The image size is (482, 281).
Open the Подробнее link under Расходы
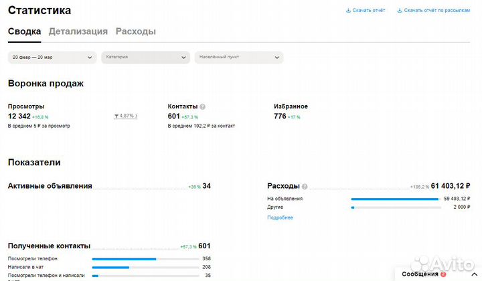pyautogui.click(x=280, y=217)
